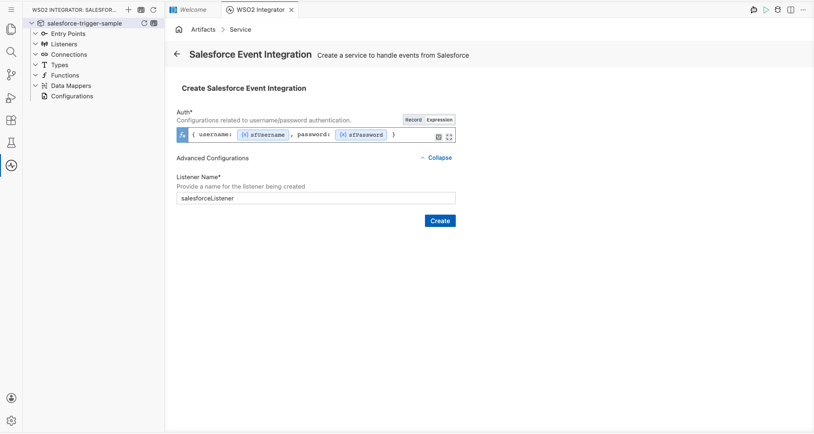Click the Create button
This screenshot has width=814, height=434.
pos(440,221)
